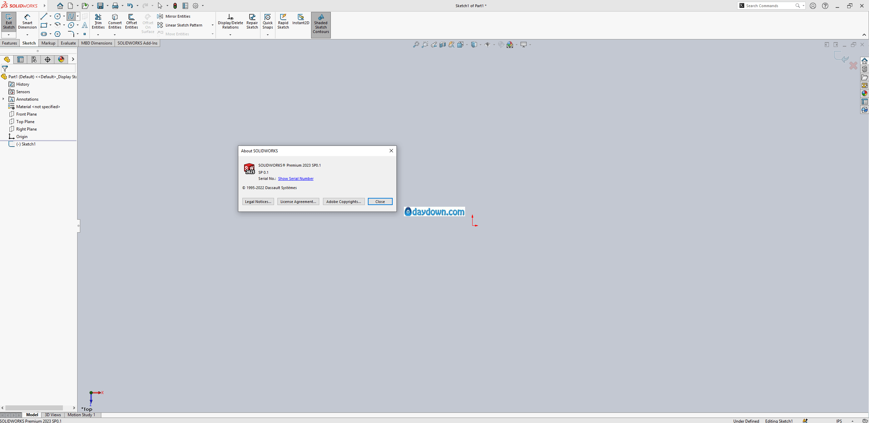
Task: Click the Legal Notices button
Action: 258,202
